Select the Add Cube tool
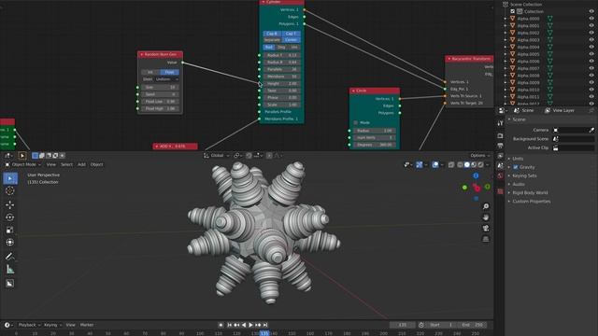 (x=10, y=283)
